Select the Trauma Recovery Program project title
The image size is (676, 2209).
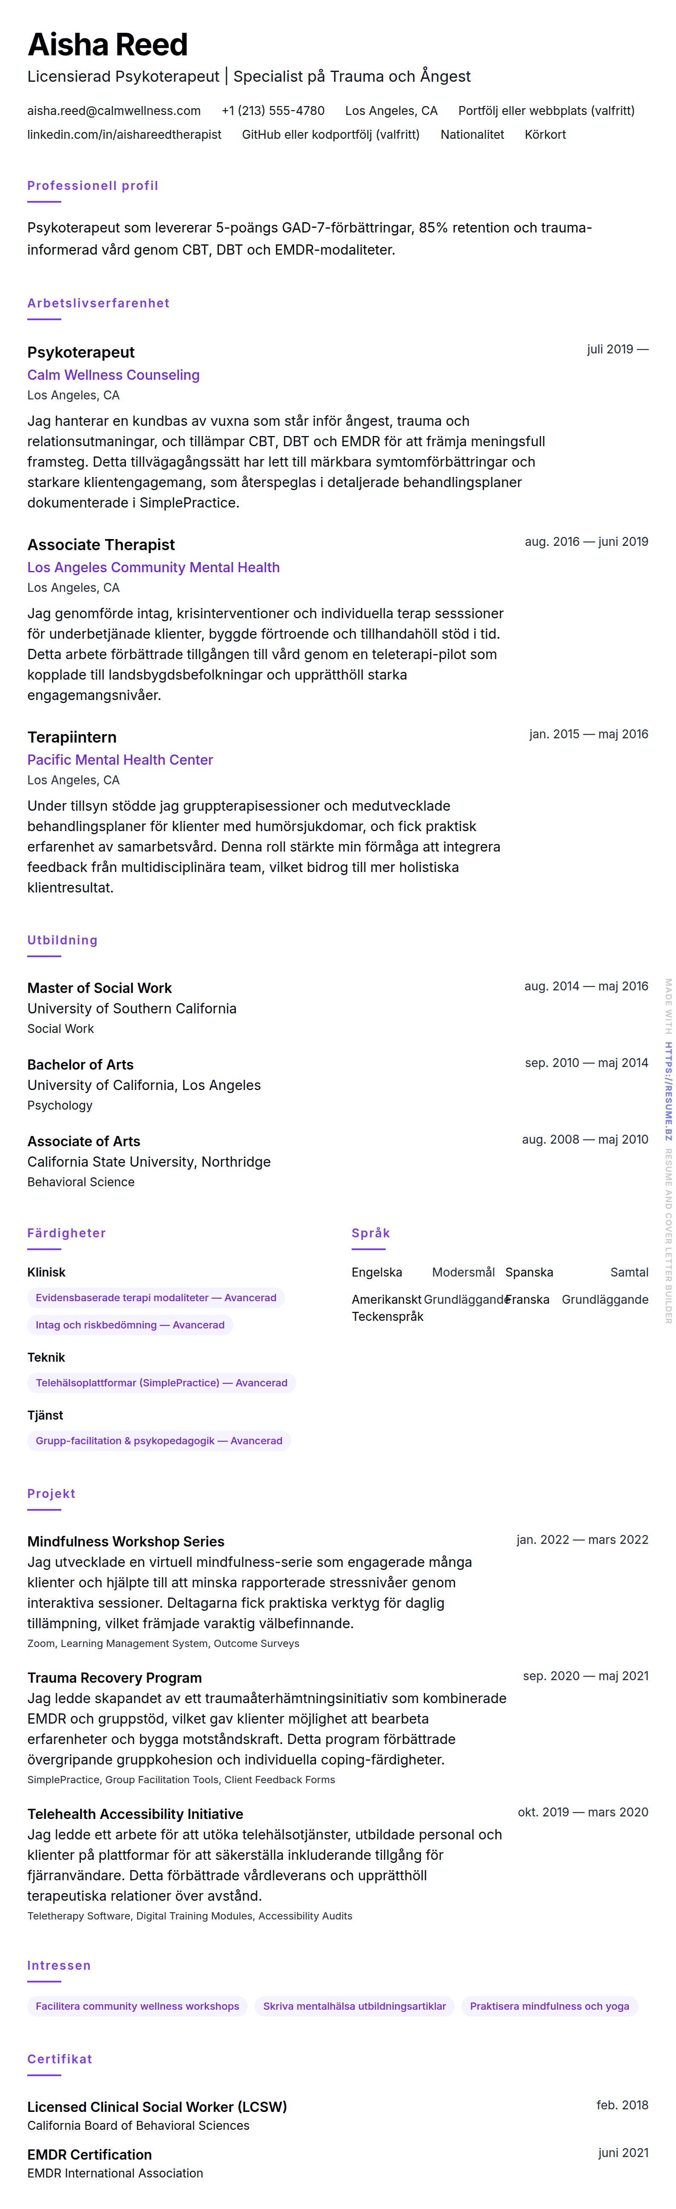[115, 1677]
